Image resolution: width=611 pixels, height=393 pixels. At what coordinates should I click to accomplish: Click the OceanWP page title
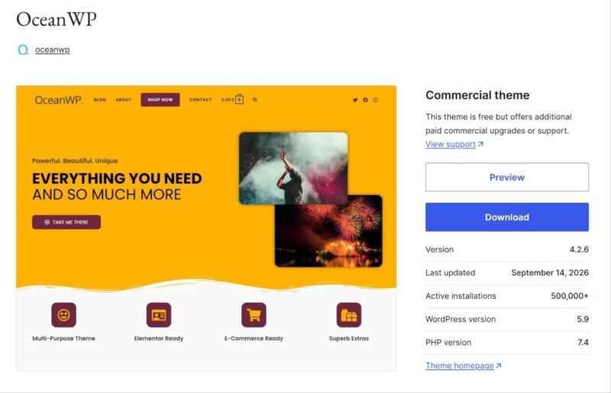coord(57,19)
